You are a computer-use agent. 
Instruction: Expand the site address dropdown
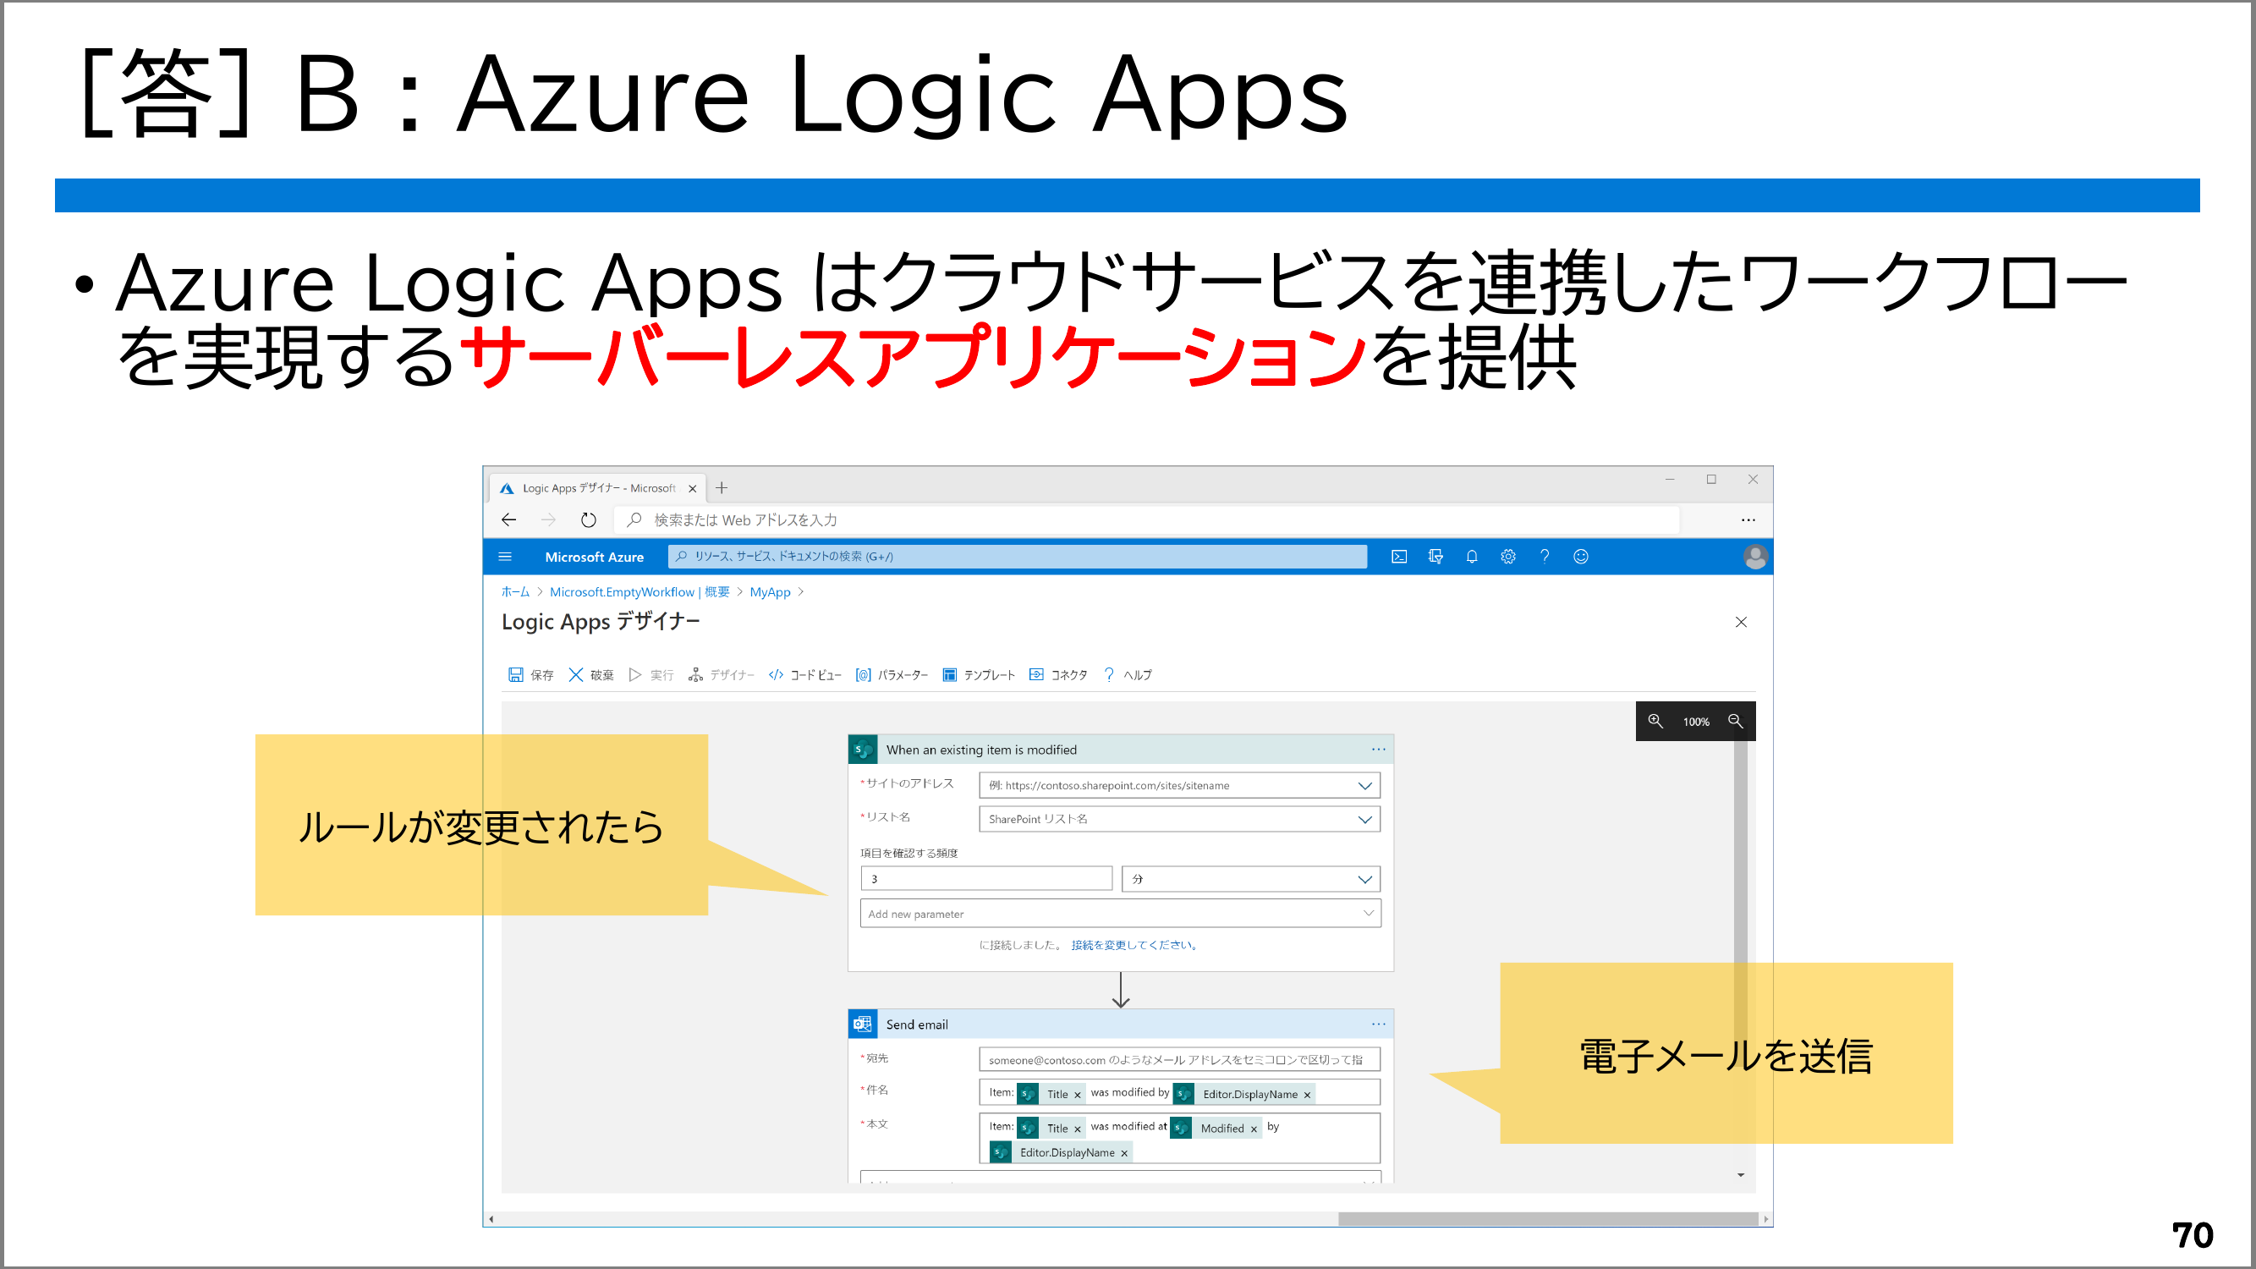click(1364, 786)
